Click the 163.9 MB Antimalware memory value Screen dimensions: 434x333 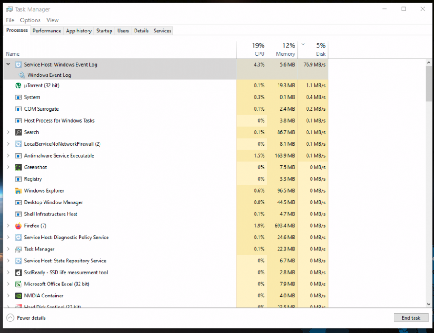285,155
